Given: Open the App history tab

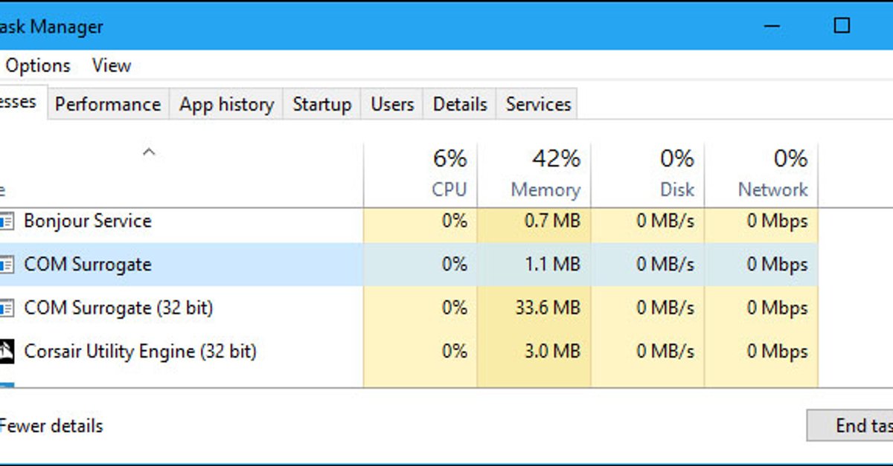Looking at the screenshot, I should pos(226,105).
